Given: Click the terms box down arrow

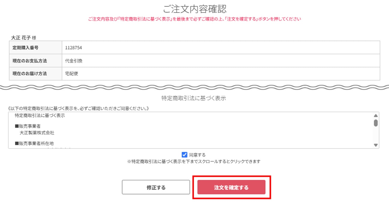Looking at the screenshot, I should [x=375, y=145].
